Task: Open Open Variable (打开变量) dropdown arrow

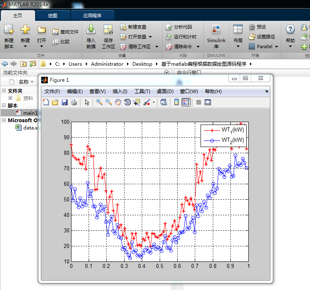Action: coord(150,37)
